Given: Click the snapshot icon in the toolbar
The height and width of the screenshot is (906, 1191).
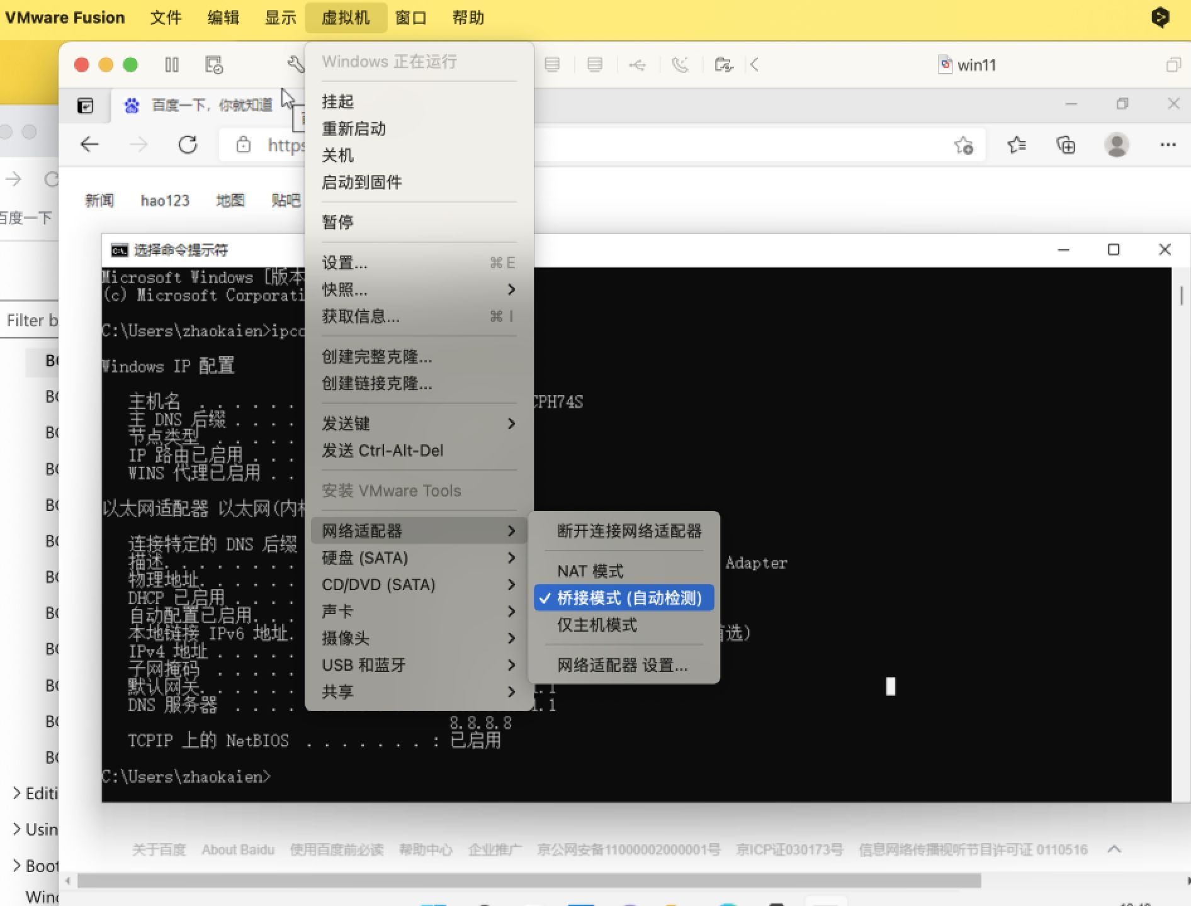Looking at the screenshot, I should (214, 65).
